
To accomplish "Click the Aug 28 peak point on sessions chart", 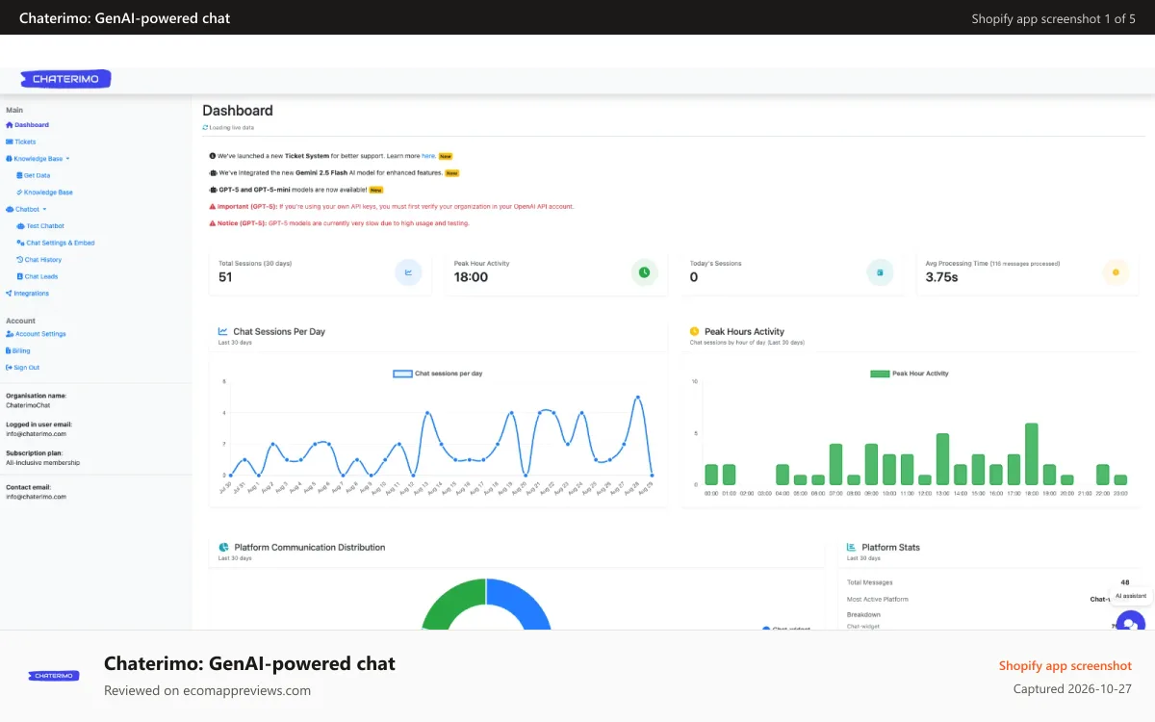I will (637, 397).
